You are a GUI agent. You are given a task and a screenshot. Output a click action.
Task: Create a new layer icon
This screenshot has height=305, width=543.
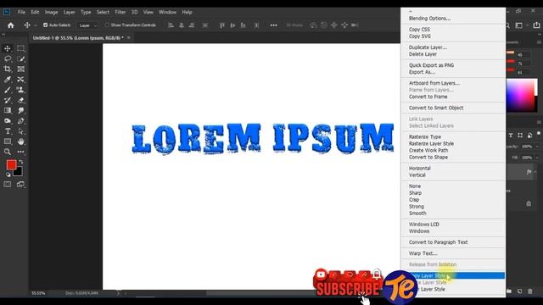click(519, 291)
